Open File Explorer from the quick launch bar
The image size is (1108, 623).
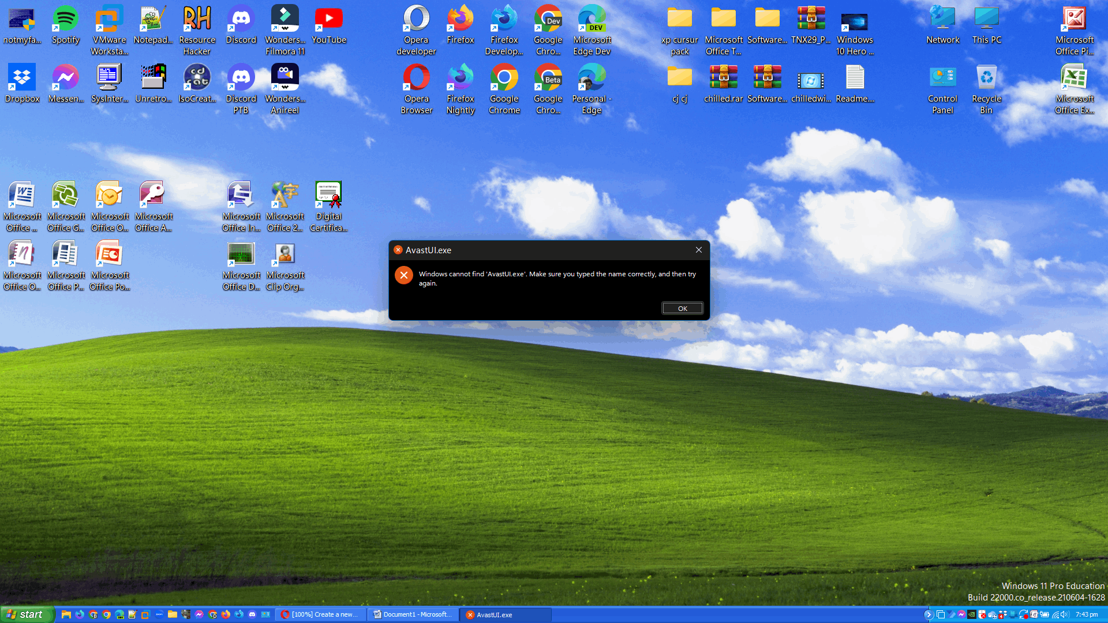tap(66, 614)
